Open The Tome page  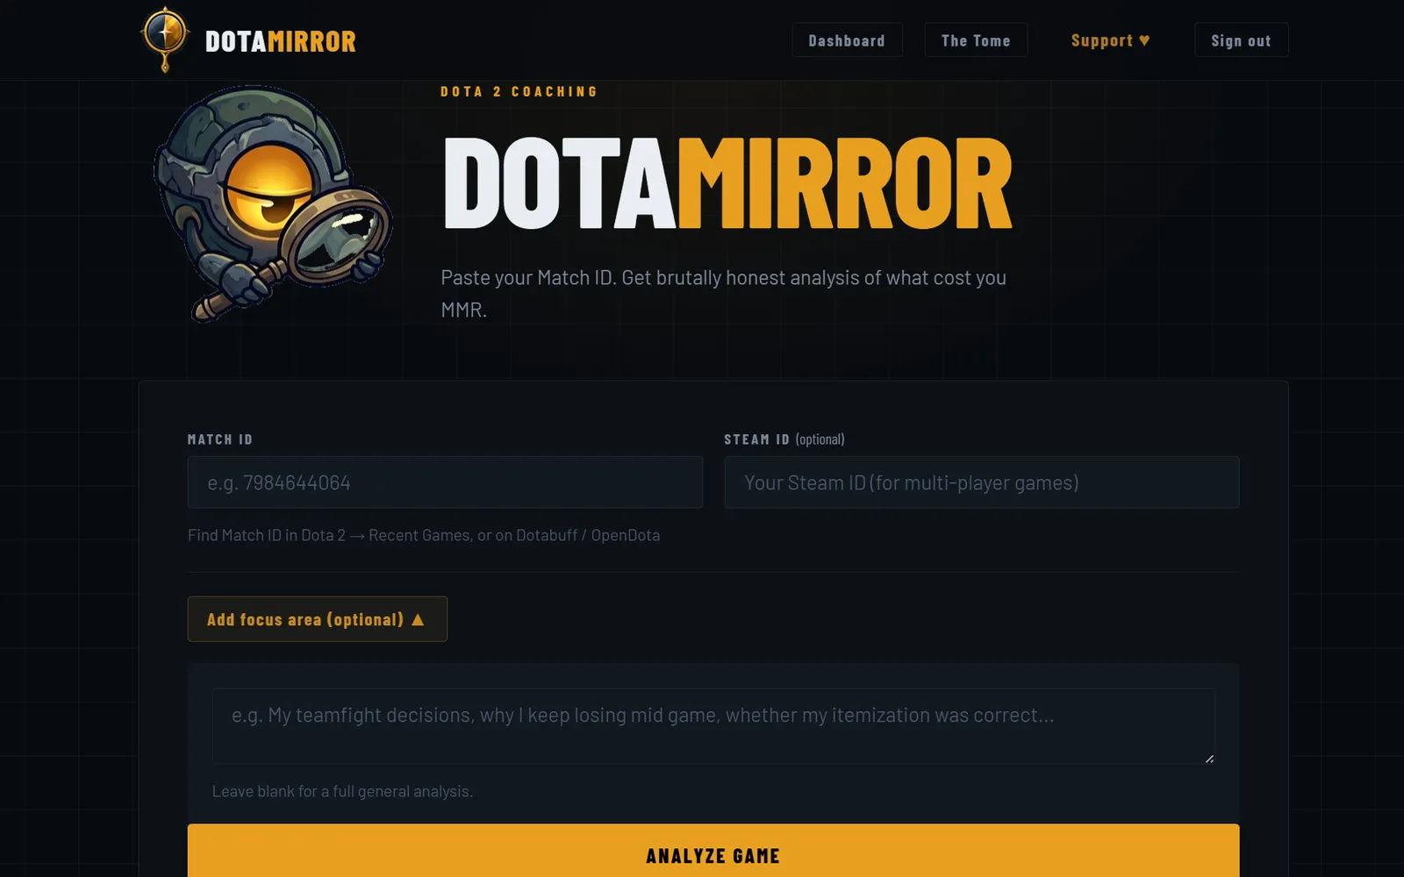click(976, 40)
